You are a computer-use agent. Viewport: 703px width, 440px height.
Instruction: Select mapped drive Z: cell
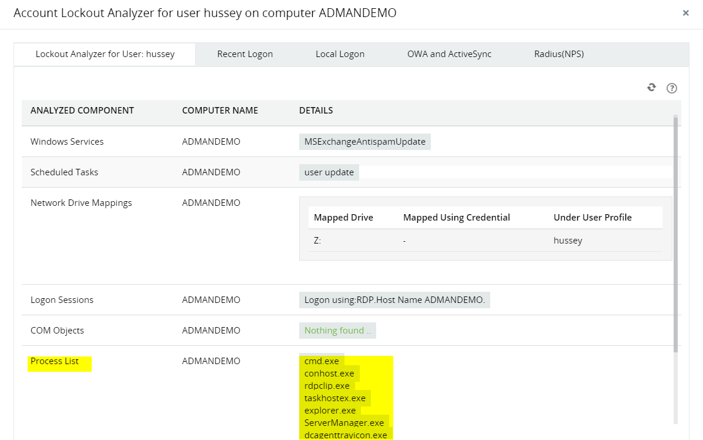pos(317,241)
